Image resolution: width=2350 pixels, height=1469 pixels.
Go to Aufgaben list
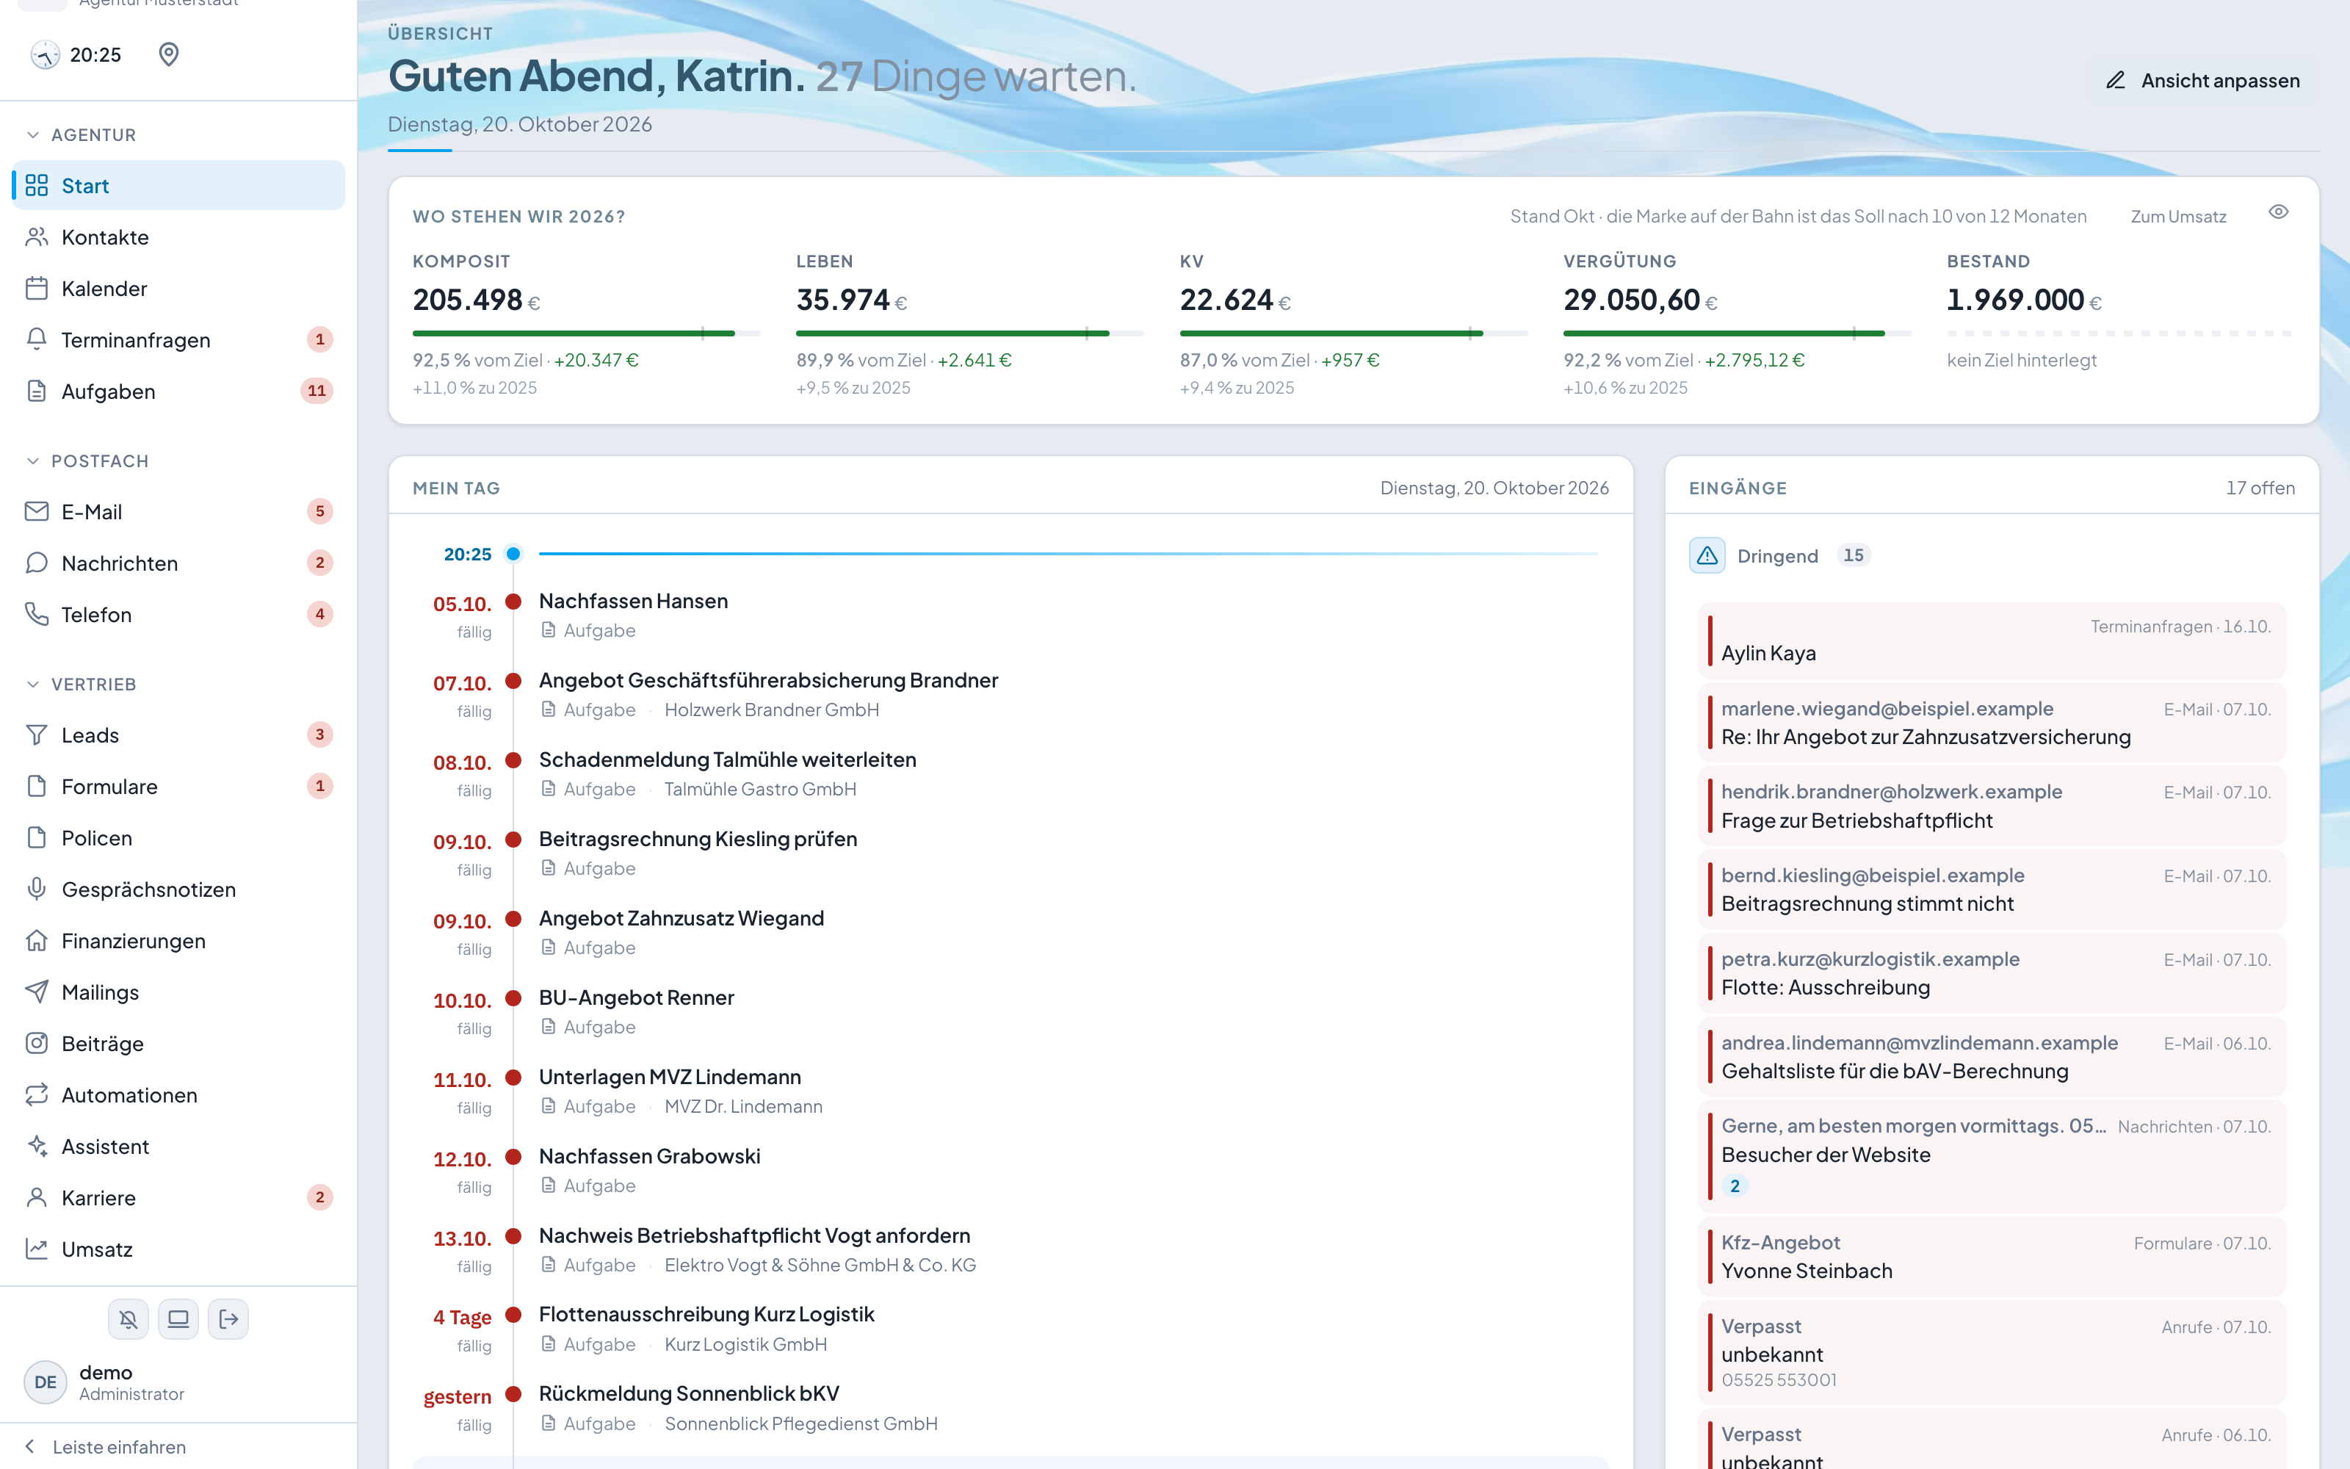click(x=178, y=391)
